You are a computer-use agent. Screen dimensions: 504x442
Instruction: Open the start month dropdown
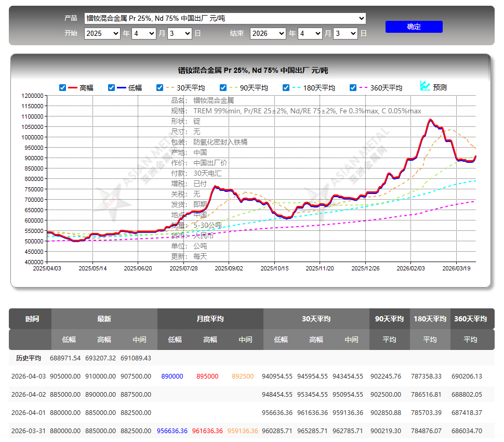144,33
